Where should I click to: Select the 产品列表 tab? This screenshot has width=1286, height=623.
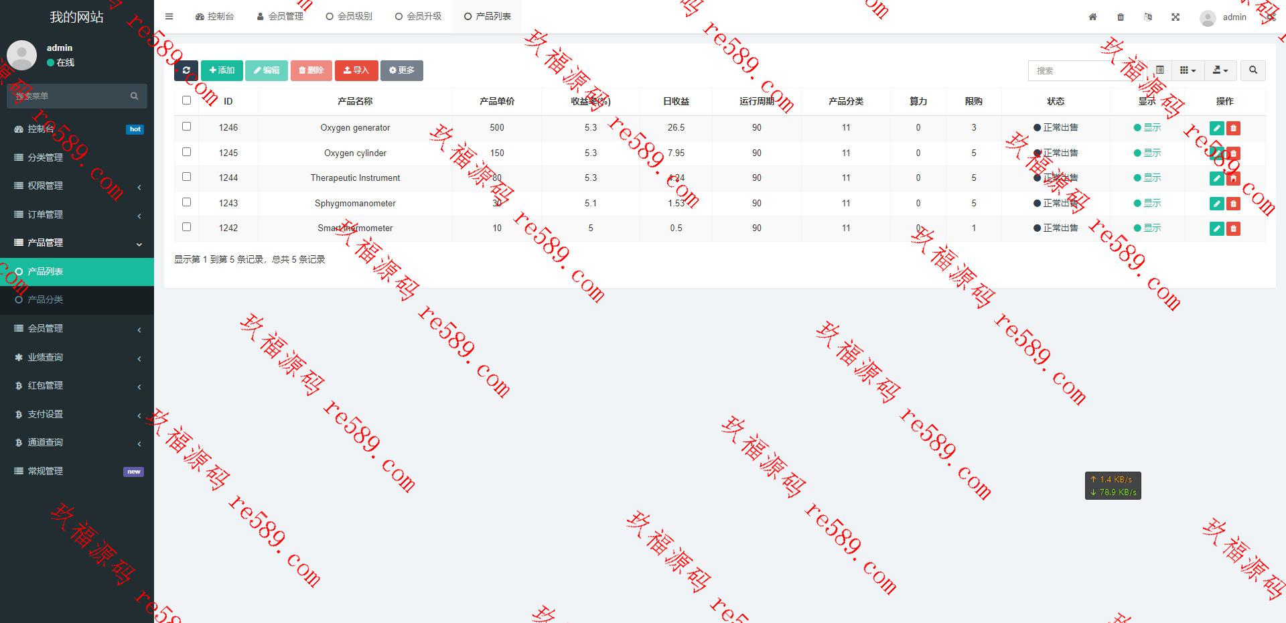487,17
